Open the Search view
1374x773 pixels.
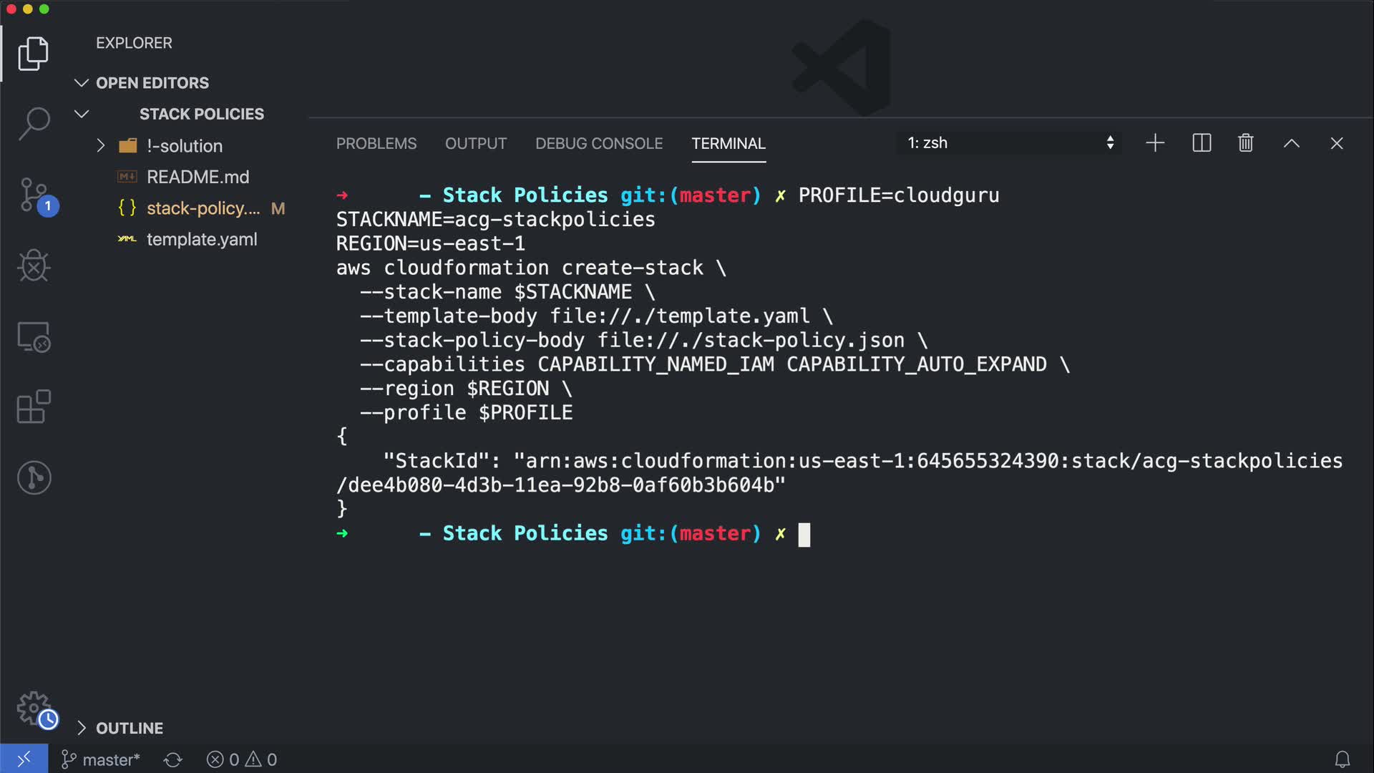tap(33, 124)
